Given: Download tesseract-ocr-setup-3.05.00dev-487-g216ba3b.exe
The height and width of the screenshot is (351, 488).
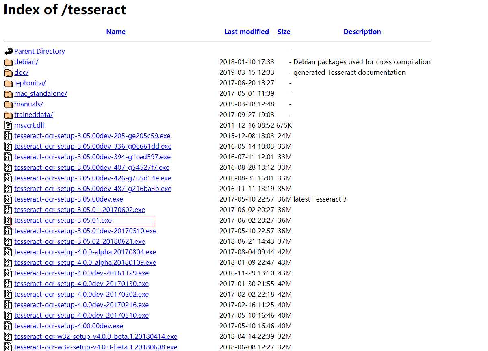Looking at the screenshot, I should pyautogui.click(x=93, y=188).
